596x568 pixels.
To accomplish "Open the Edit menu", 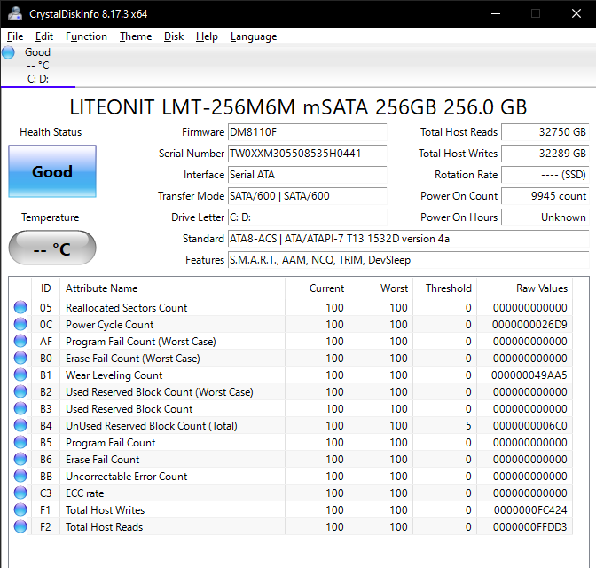I will tap(44, 36).
